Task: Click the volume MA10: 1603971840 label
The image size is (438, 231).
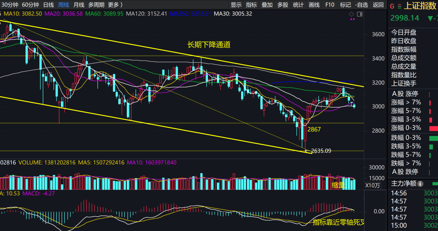Action: [152, 163]
